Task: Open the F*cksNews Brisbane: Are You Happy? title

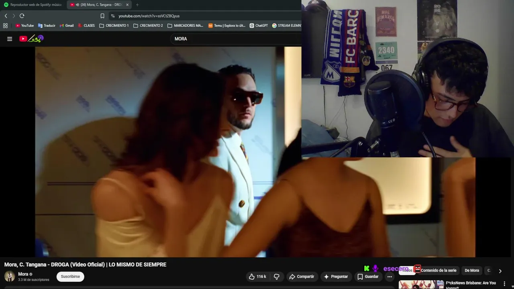Action: pyautogui.click(x=471, y=285)
